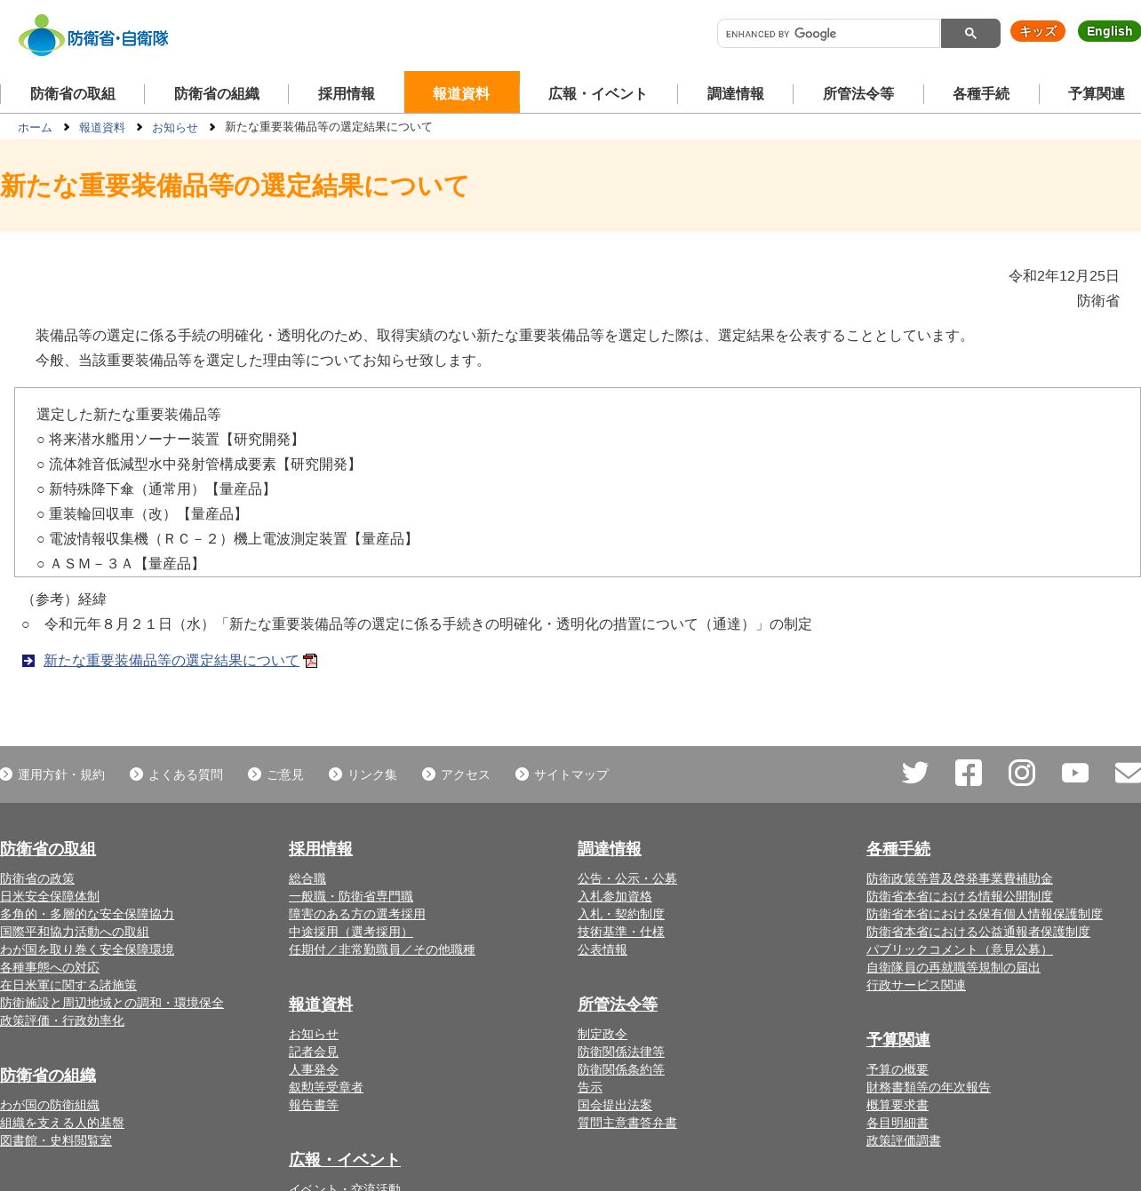Screen dimensions: 1141x1191
Task: Open 制定政令 footer link
Action: [x=602, y=1035]
